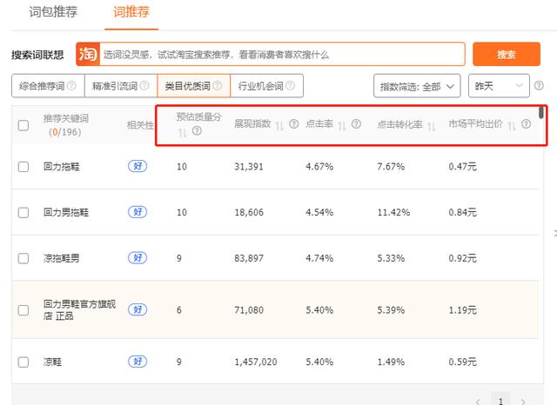
Task: Click into the 搜索词联想 input field
Action: (x=282, y=54)
